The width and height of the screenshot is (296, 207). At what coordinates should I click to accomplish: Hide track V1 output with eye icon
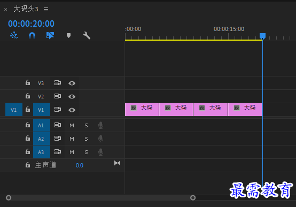[x=72, y=110]
